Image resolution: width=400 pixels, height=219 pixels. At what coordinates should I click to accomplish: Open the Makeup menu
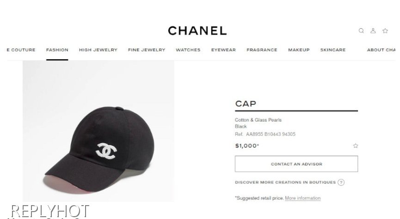(x=299, y=50)
